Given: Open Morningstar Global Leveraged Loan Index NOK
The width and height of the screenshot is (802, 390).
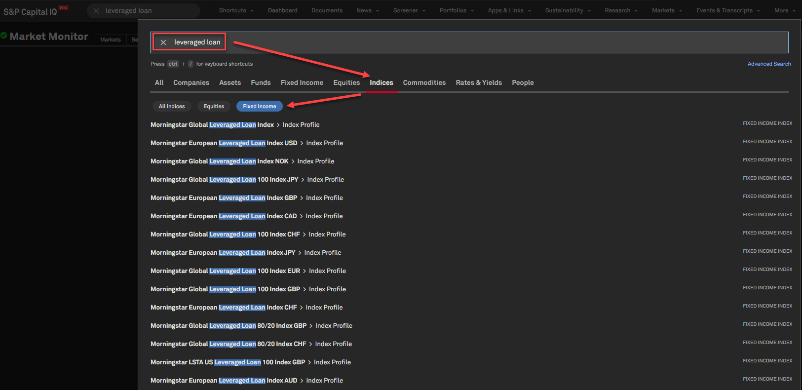Looking at the screenshot, I should (x=242, y=161).
